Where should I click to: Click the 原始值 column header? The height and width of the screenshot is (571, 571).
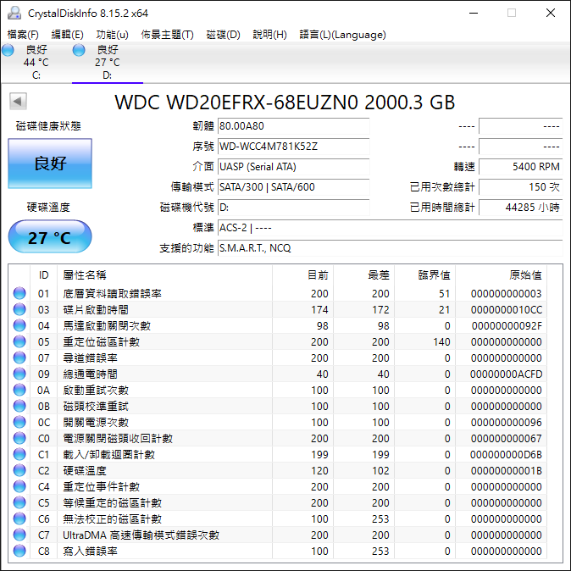tap(524, 274)
